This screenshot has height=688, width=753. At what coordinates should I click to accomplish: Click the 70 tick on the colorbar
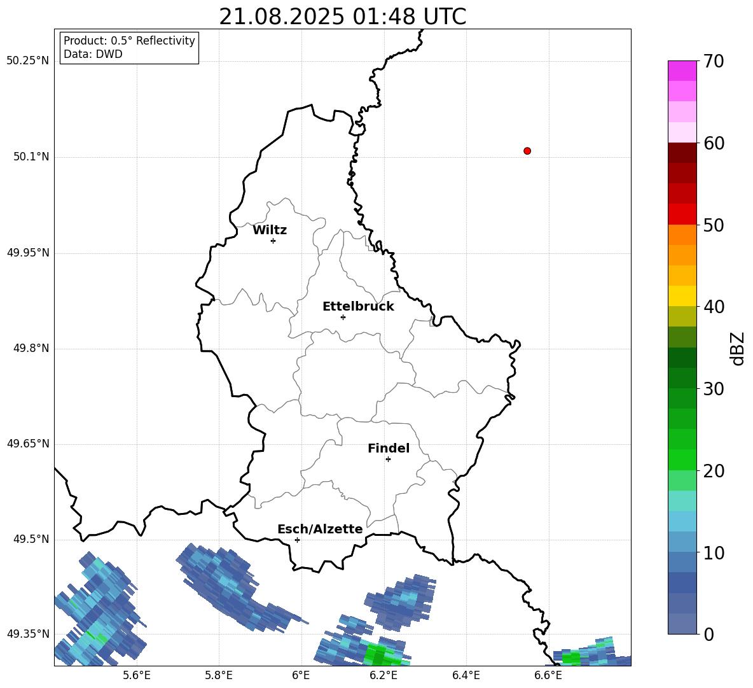click(x=714, y=62)
